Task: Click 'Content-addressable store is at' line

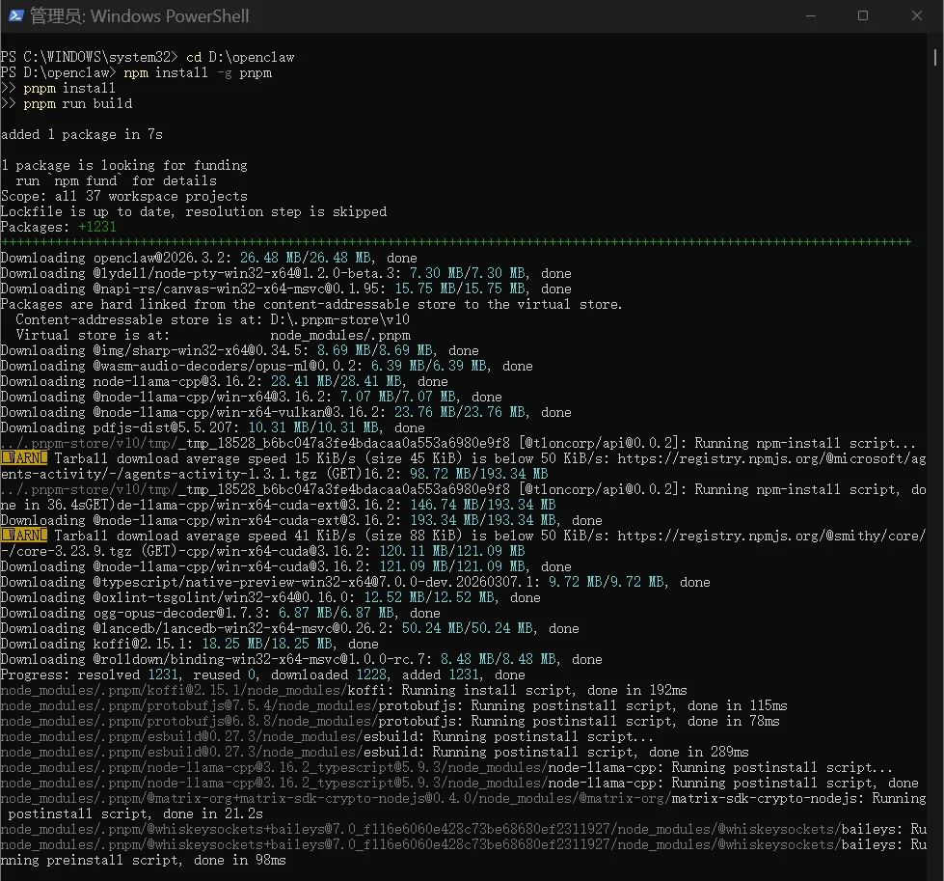Action: point(212,320)
